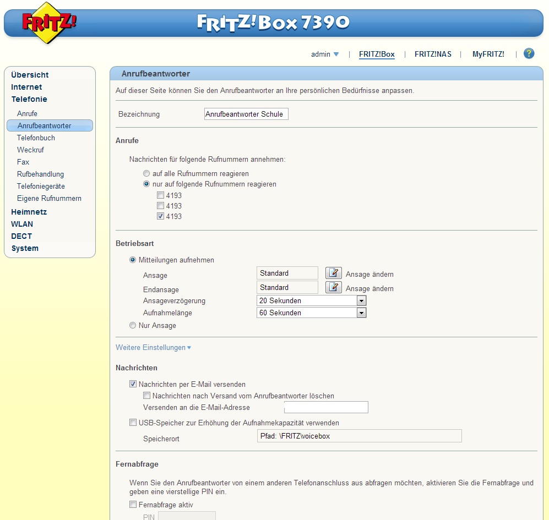549x520 pixels.
Task: Collapse the Weitere Einstellungen section
Action: pyautogui.click(x=153, y=347)
